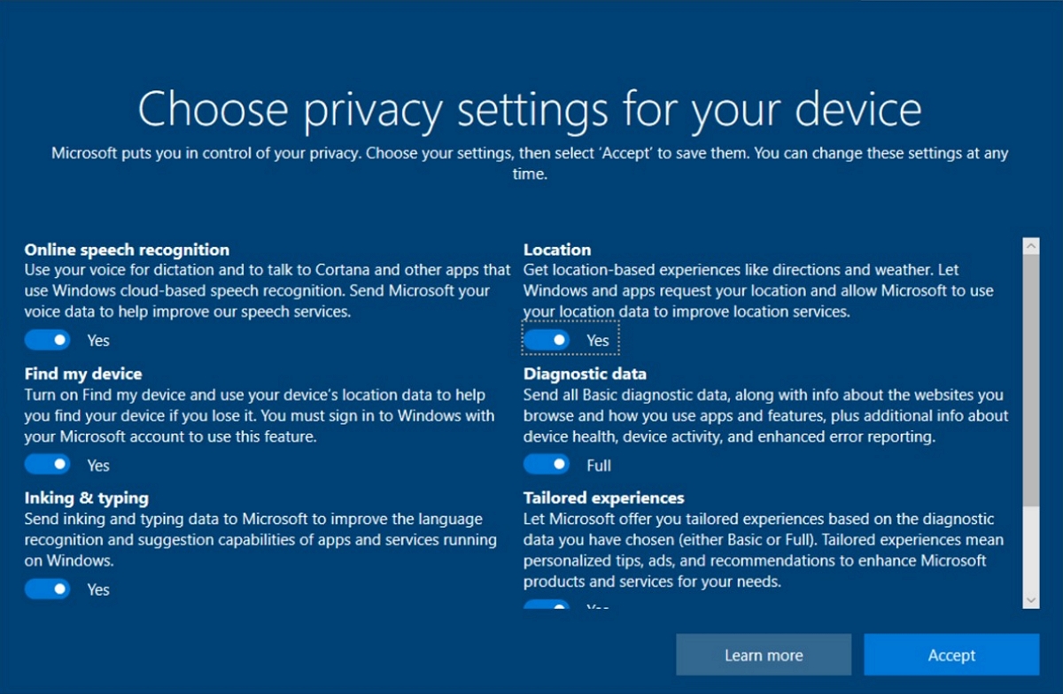
Task: Click the Accept button
Action: point(951,655)
